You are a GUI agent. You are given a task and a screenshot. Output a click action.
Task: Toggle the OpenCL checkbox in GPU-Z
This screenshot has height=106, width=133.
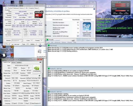click(x=13, y=103)
